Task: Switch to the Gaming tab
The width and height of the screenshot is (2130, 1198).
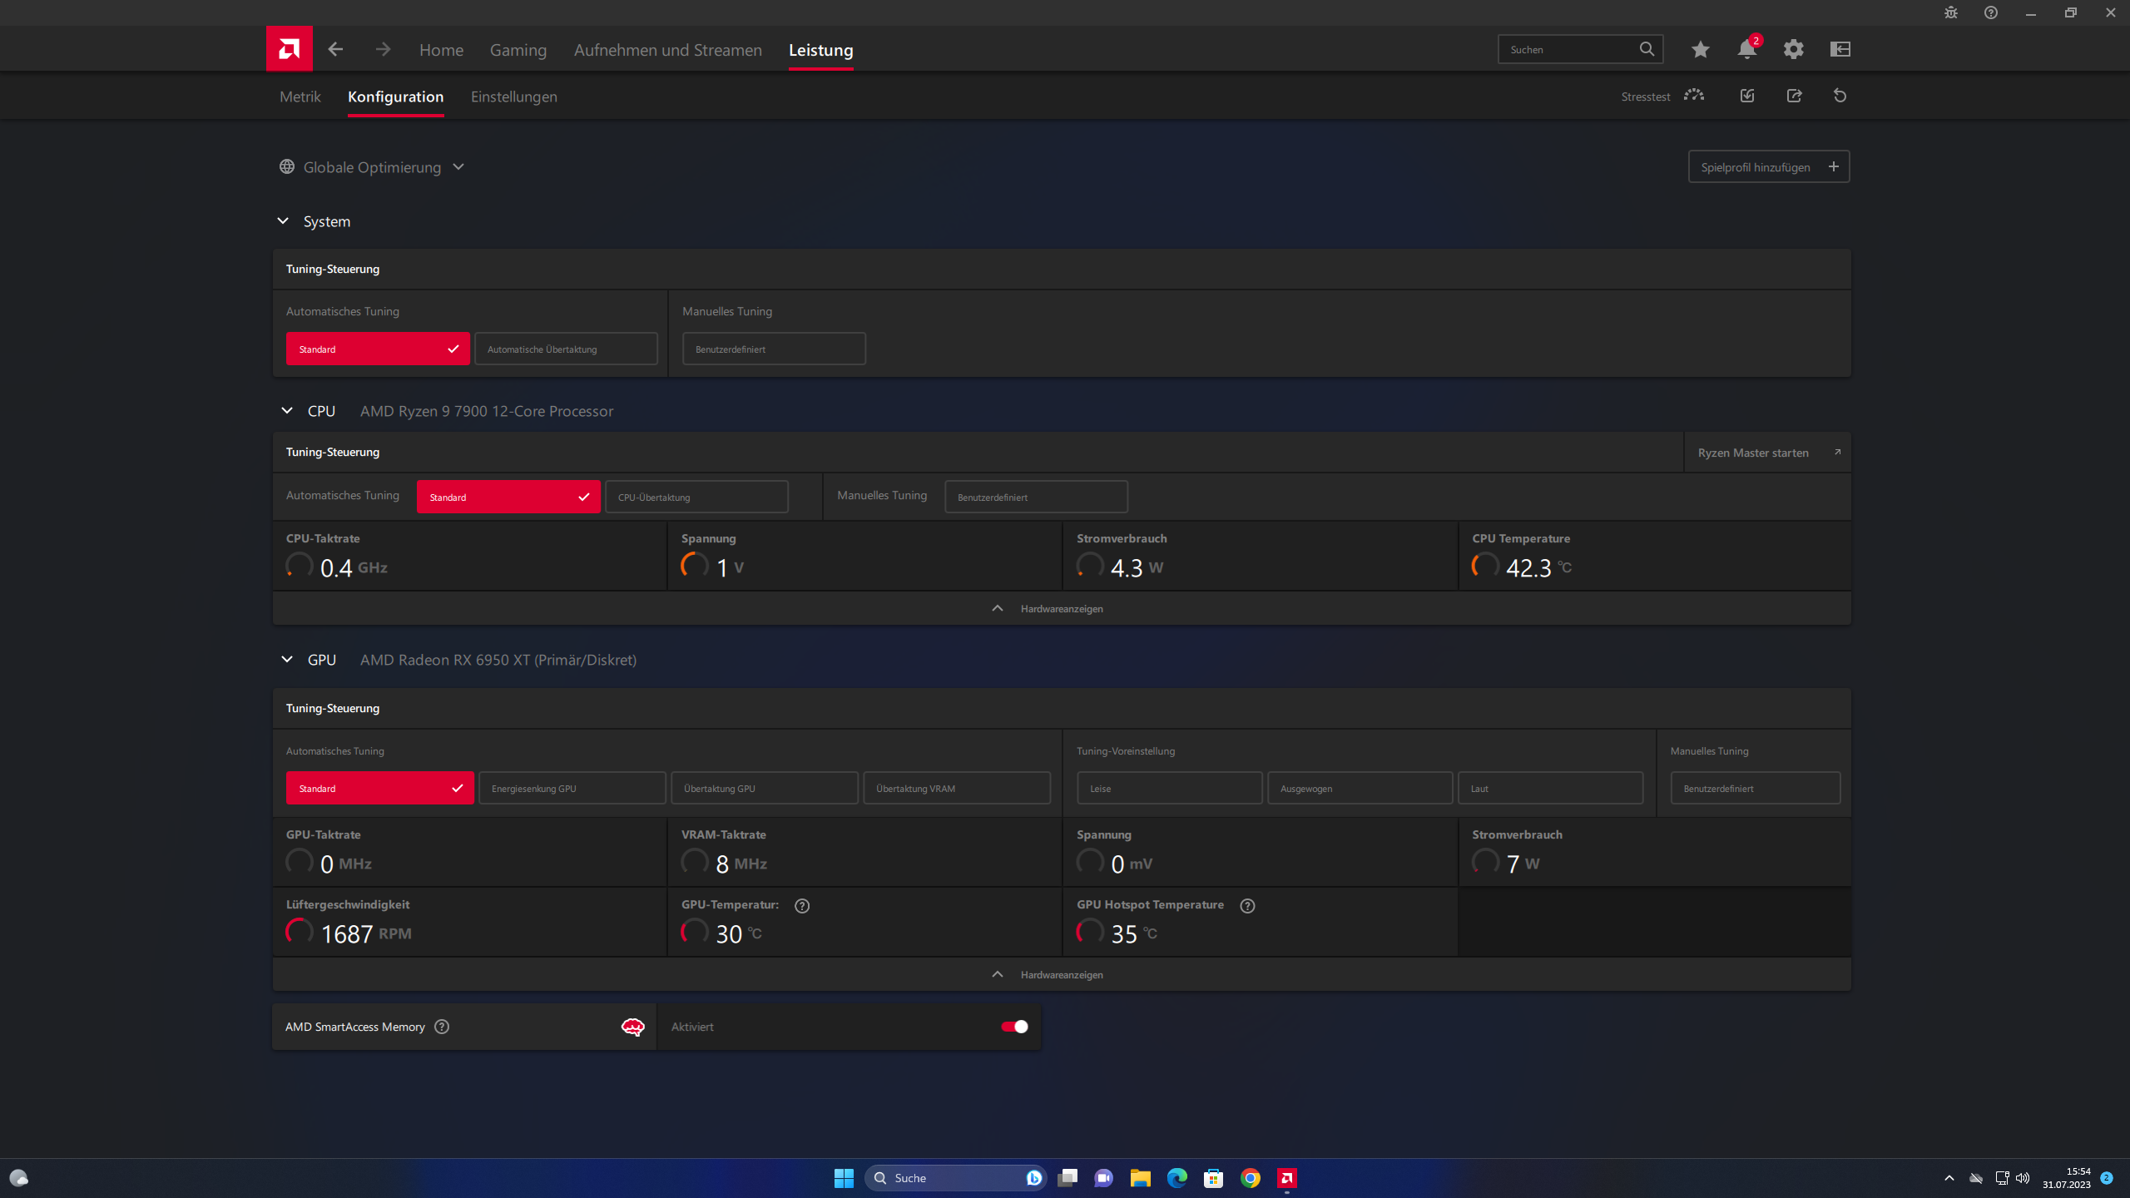Action: [x=518, y=50]
